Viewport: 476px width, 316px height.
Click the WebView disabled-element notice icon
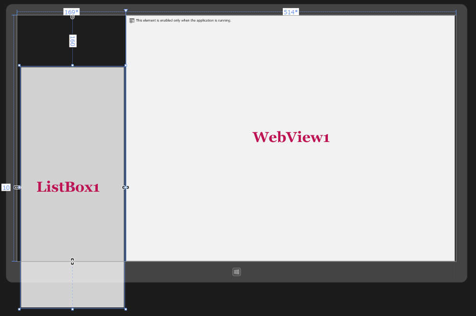(x=132, y=21)
